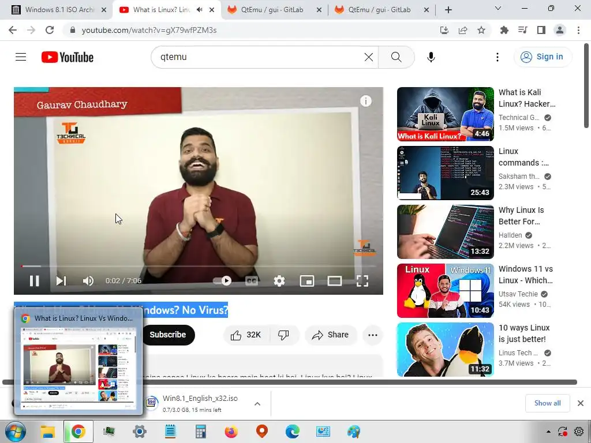591x443 pixels.
Task: Open the Start menu
Action: [16, 431]
